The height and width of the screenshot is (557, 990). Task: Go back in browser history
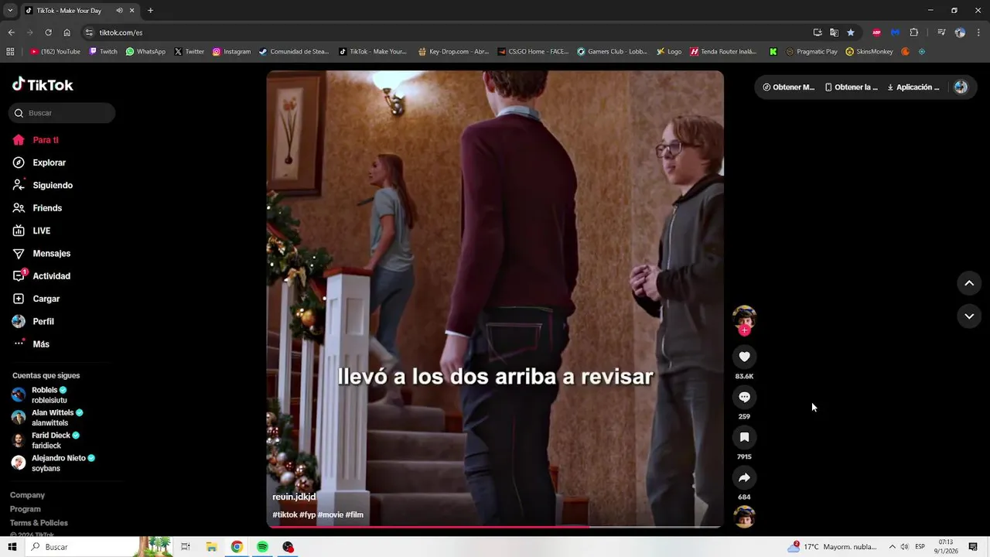pyautogui.click(x=11, y=32)
